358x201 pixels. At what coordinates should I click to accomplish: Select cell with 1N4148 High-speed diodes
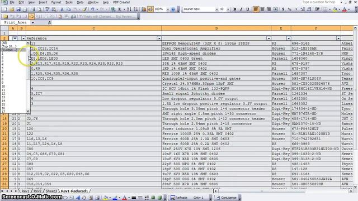tap(216, 54)
